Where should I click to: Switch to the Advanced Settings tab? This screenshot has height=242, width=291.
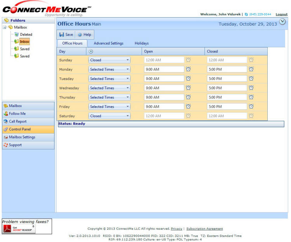(109, 43)
